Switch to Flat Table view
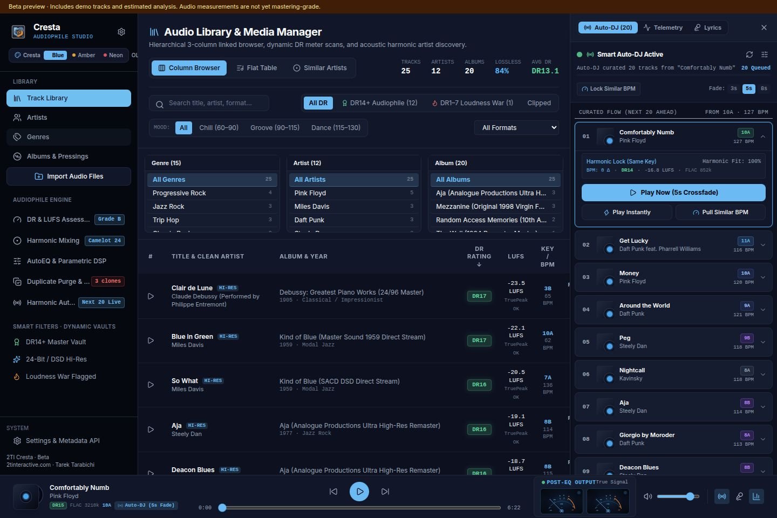Viewport: 777px width, 518px height. tap(257, 68)
